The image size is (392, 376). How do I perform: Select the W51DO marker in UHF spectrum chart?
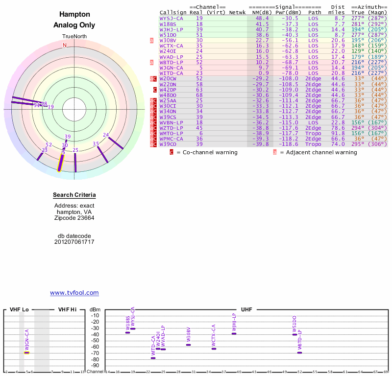[294, 334]
